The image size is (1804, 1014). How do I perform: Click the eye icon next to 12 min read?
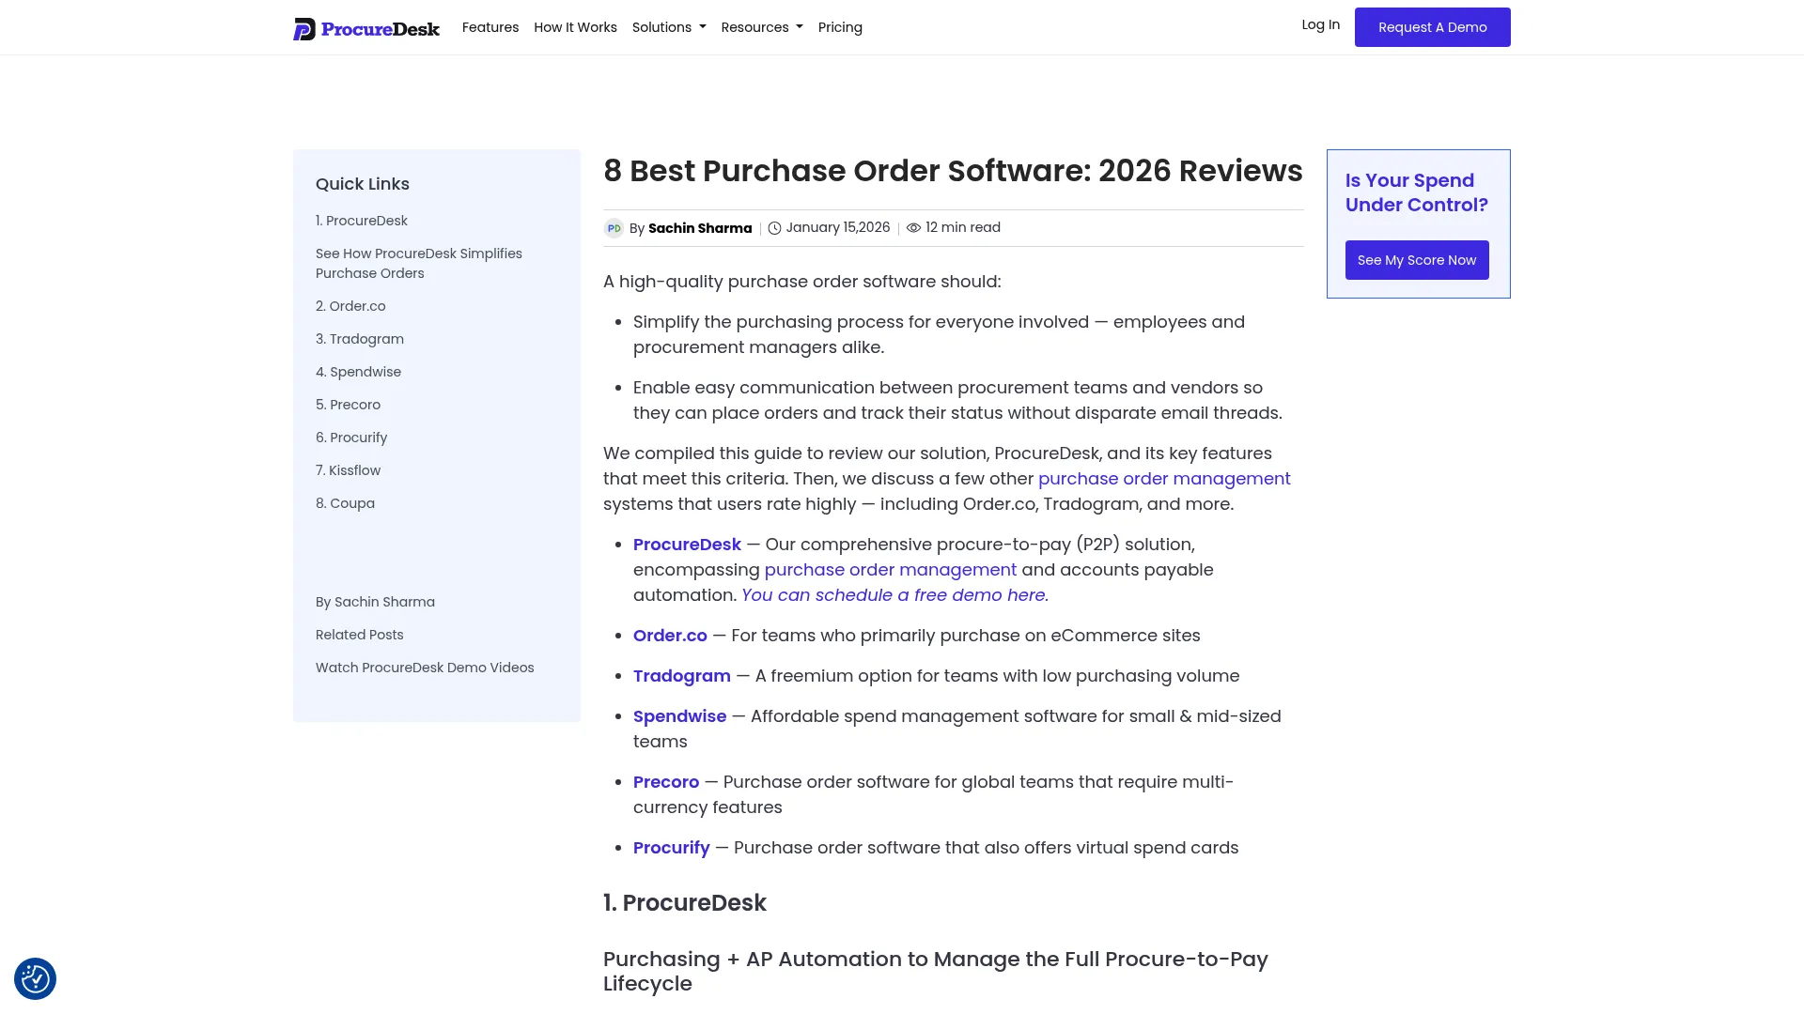[x=913, y=227]
